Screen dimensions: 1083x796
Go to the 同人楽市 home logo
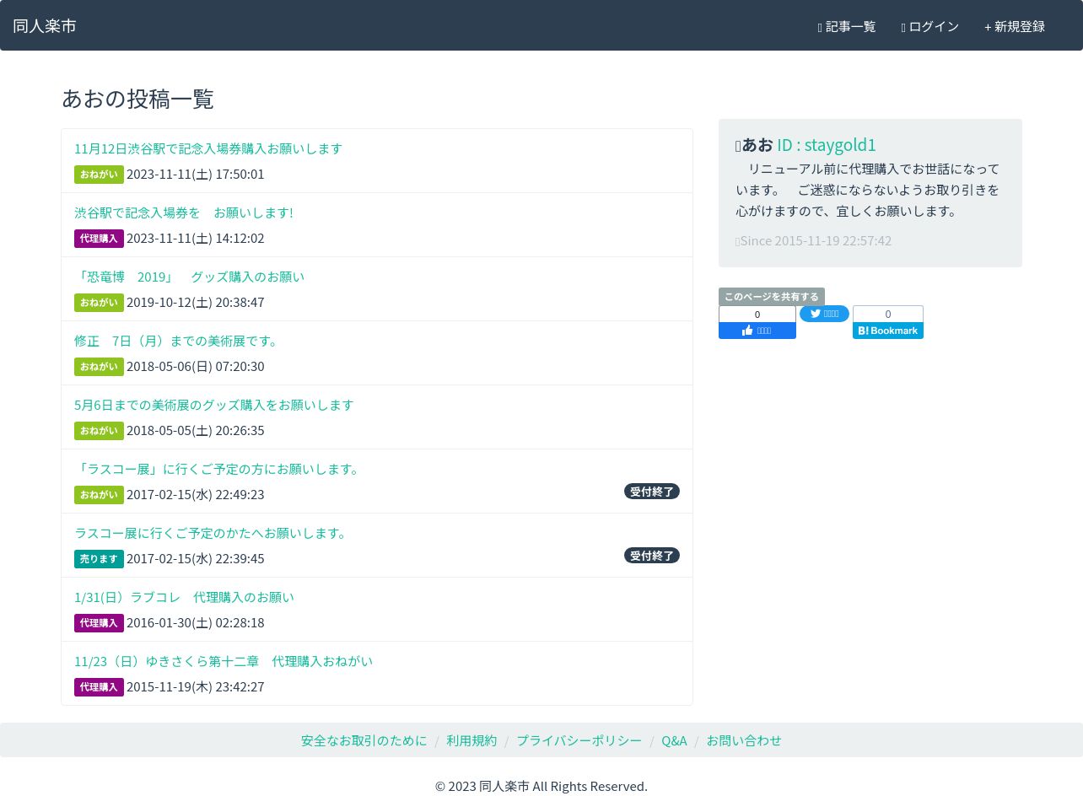(45, 26)
